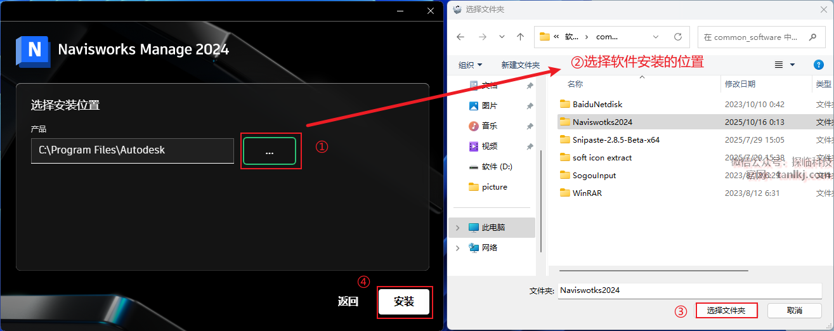Screen dimensions: 834x331
Task: Click the '软...' breadcrumb segment
Action: 572,37
